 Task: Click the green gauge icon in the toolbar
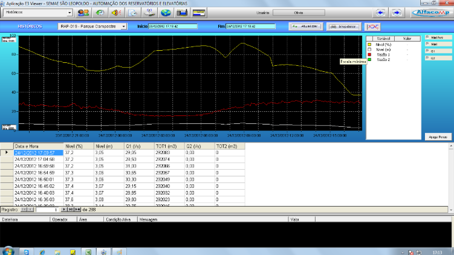pos(100,12)
